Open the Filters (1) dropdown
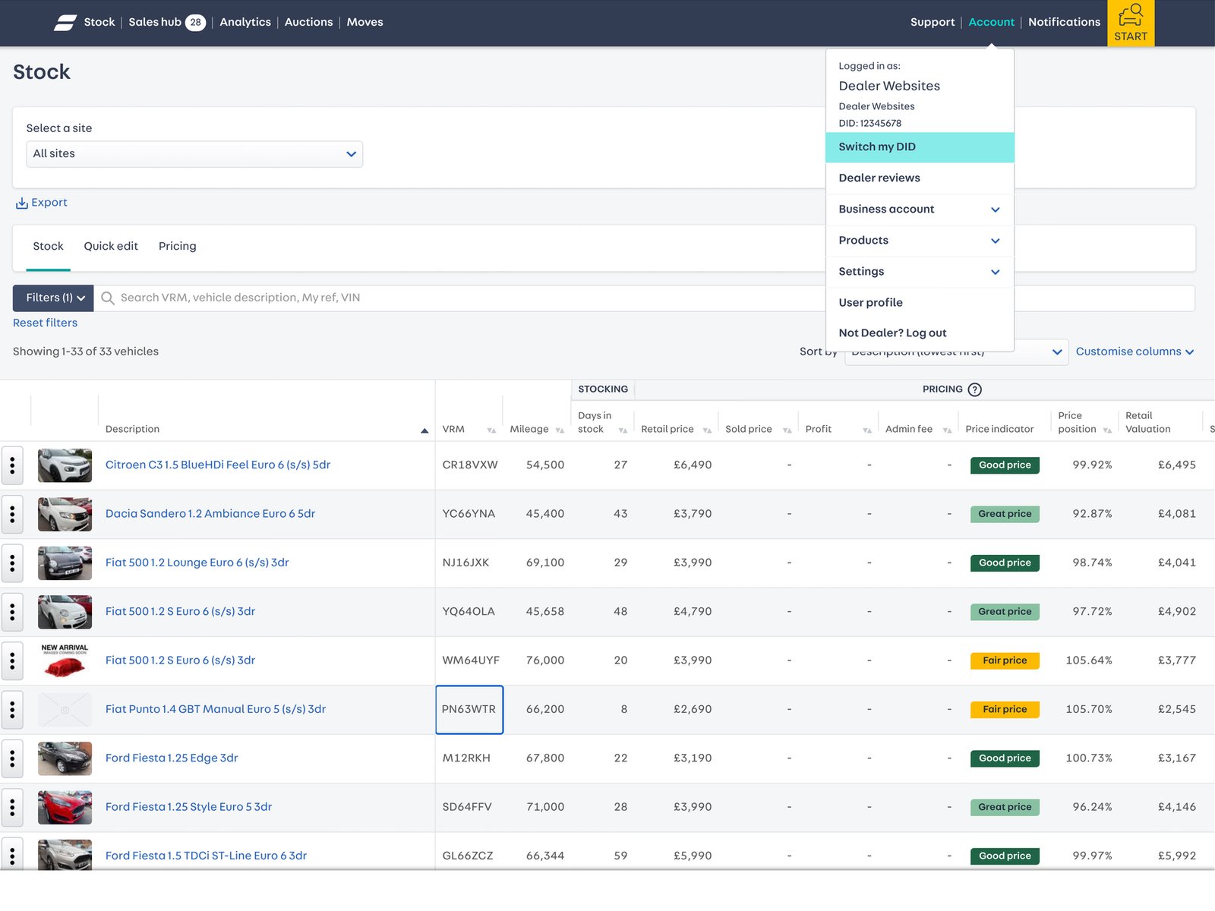The width and height of the screenshot is (1215, 911). pyautogui.click(x=53, y=298)
